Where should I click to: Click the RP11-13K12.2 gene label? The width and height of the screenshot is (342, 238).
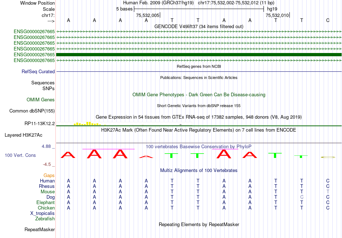pos(40,124)
